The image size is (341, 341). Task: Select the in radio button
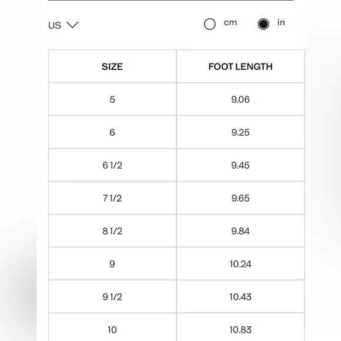(x=263, y=24)
